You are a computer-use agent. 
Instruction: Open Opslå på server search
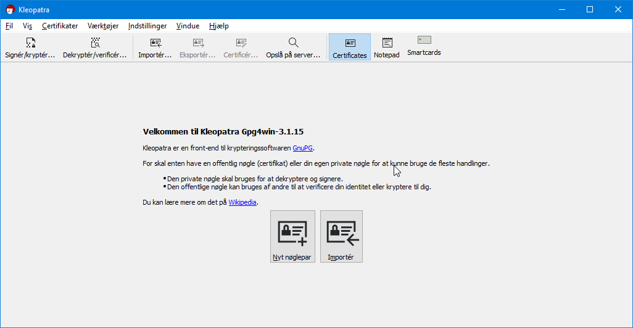293,47
